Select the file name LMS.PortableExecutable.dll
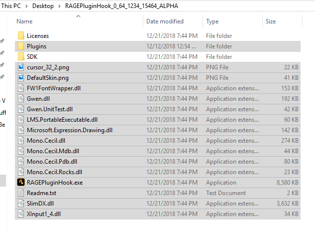 pyautogui.click(x=62, y=120)
